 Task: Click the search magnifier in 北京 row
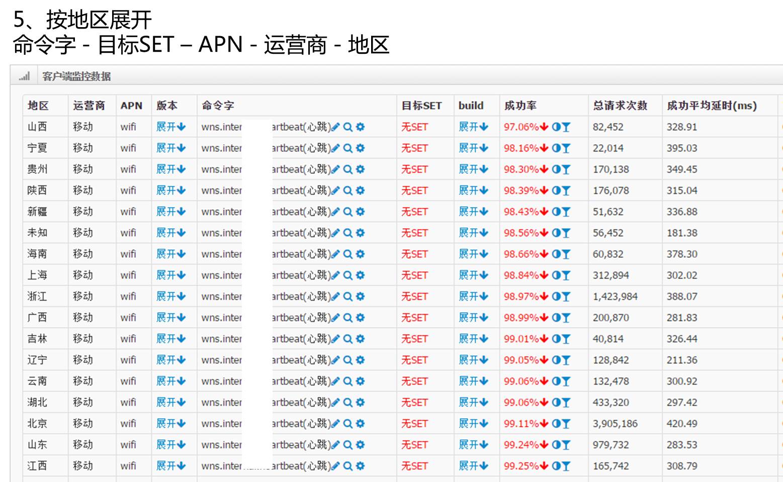(x=347, y=424)
